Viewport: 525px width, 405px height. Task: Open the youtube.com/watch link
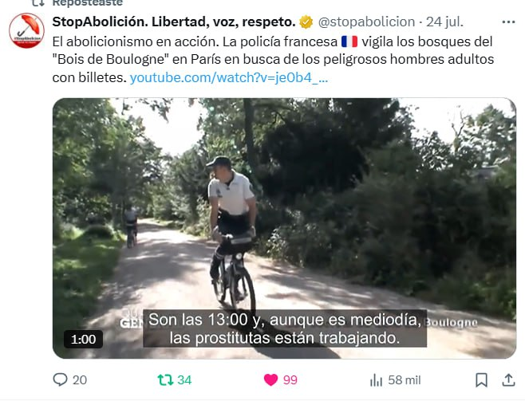(x=229, y=77)
